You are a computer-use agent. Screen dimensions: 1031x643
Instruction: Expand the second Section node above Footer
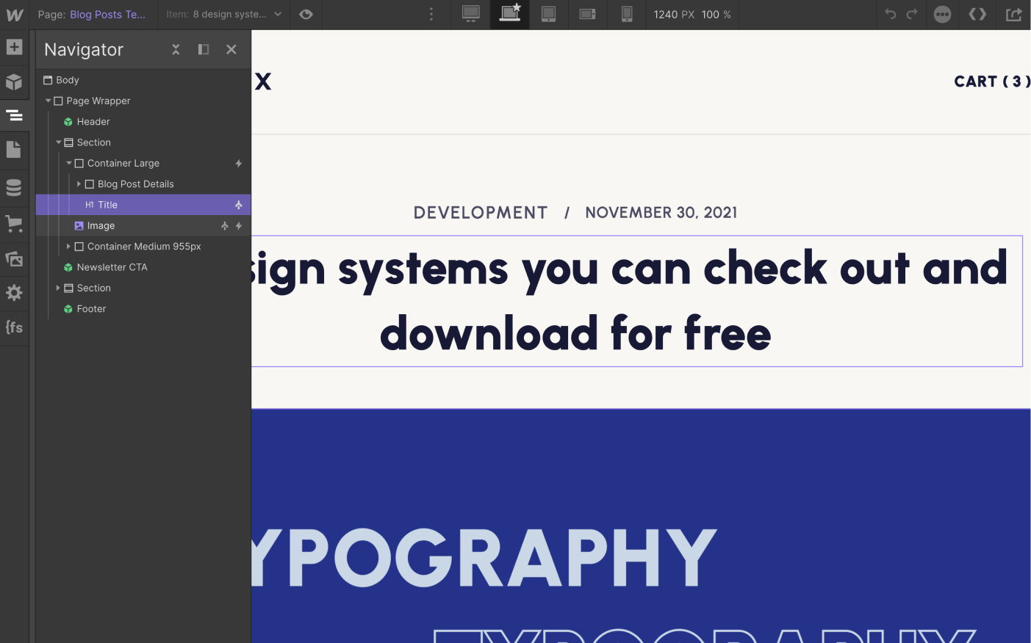pos(59,288)
